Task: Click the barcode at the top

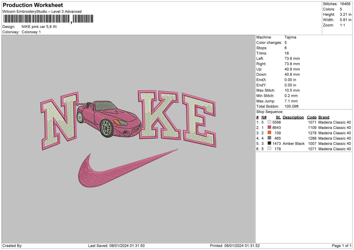Action: pyautogui.click(x=48, y=19)
